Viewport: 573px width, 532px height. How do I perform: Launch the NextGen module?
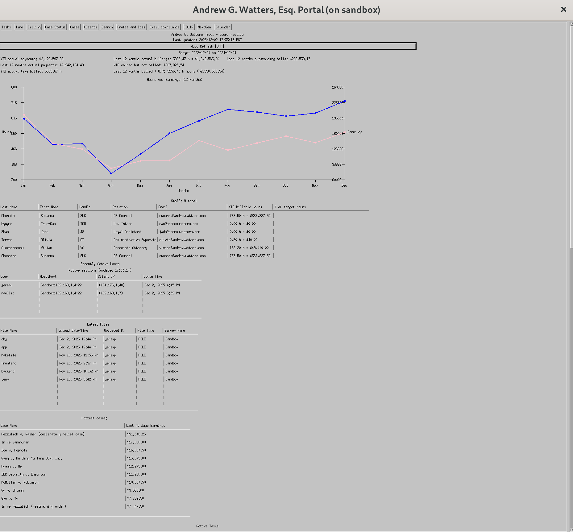[x=204, y=27]
